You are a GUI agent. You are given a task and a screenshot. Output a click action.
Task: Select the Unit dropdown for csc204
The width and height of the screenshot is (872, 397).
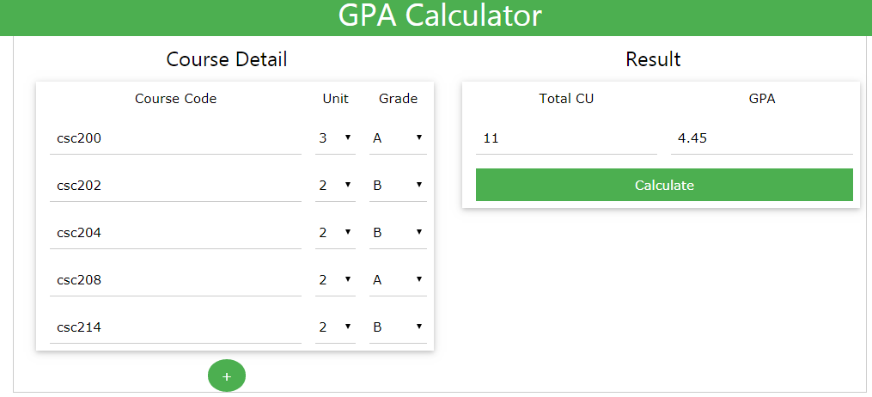click(335, 232)
